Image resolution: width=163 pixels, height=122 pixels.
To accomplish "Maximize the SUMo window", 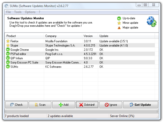I will pos(145,5).
